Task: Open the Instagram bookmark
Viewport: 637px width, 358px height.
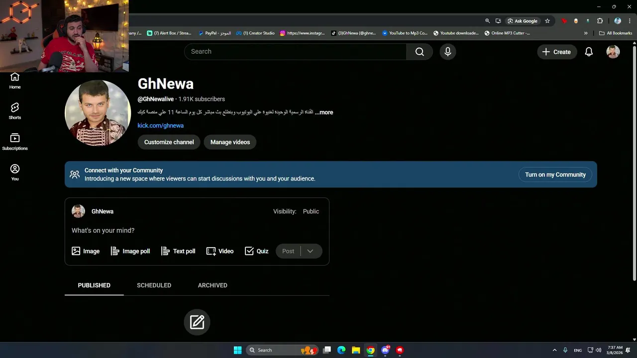Action: (303, 33)
